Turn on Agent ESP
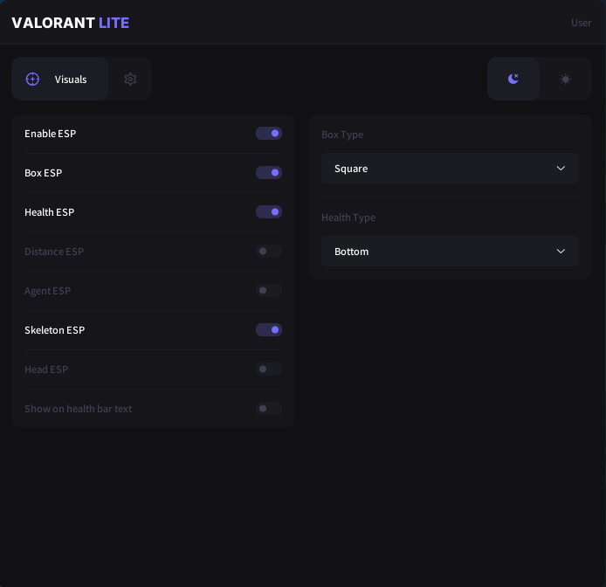The height and width of the screenshot is (587, 606). [269, 291]
